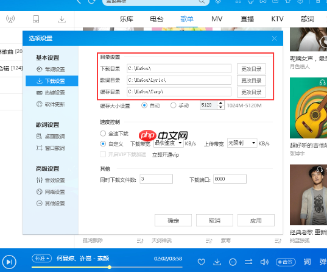
Task: Expand the 下载带宽 speed dropdown
Action: (169, 143)
